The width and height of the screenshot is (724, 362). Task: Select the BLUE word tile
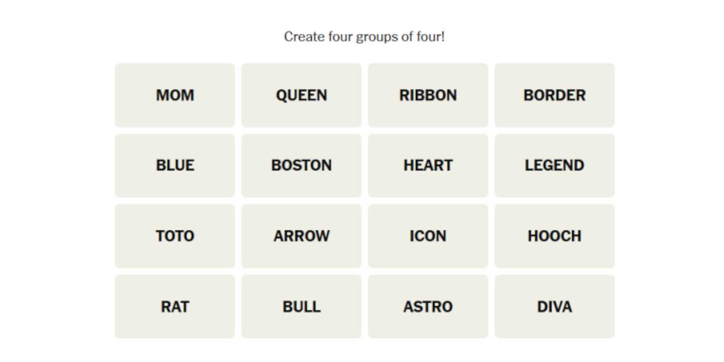pyautogui.click(x=175, y=165)
